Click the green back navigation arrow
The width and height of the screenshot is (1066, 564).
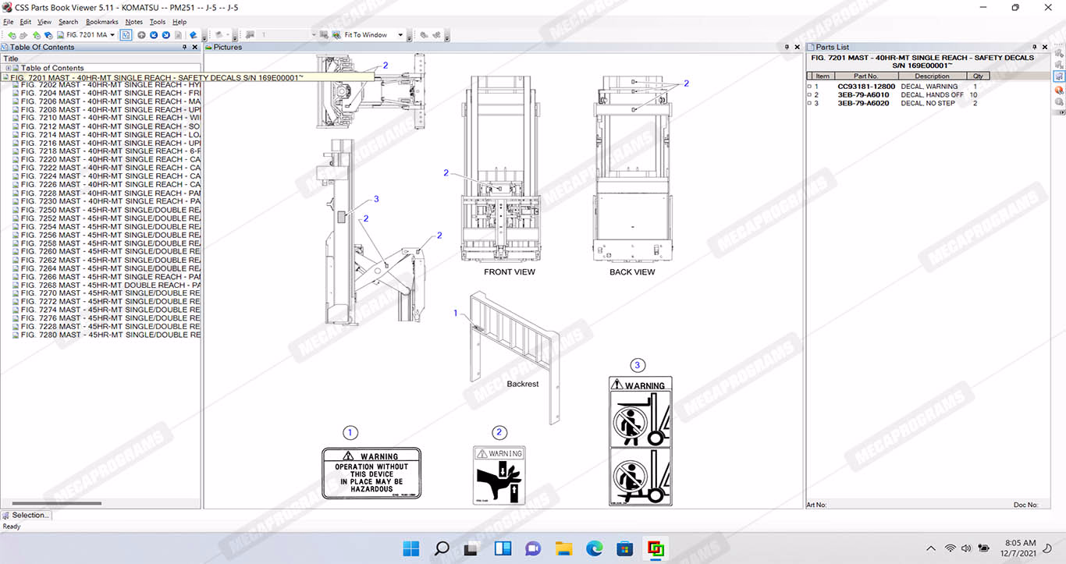[x=12, y=35]
